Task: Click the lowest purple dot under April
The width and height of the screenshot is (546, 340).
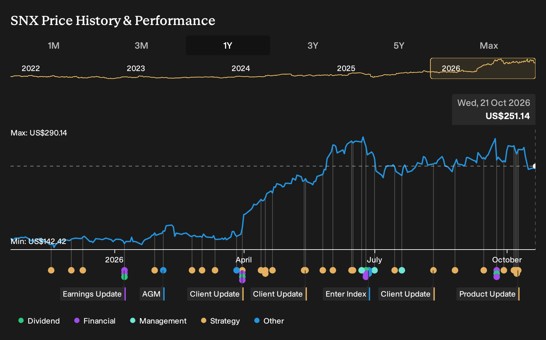Action: pos(242,280)
